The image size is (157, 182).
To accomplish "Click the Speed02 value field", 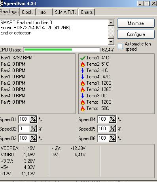I will tap(24, 129).
